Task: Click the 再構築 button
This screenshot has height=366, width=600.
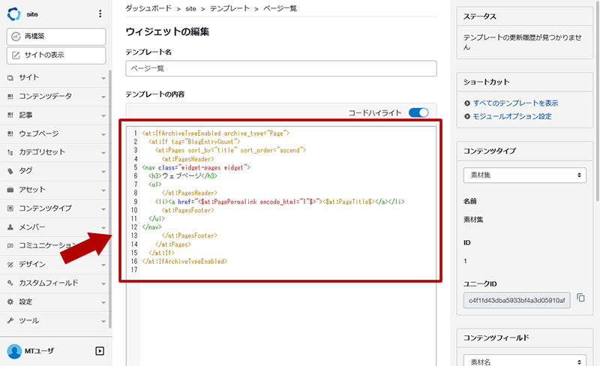Action: pos(56,36)
